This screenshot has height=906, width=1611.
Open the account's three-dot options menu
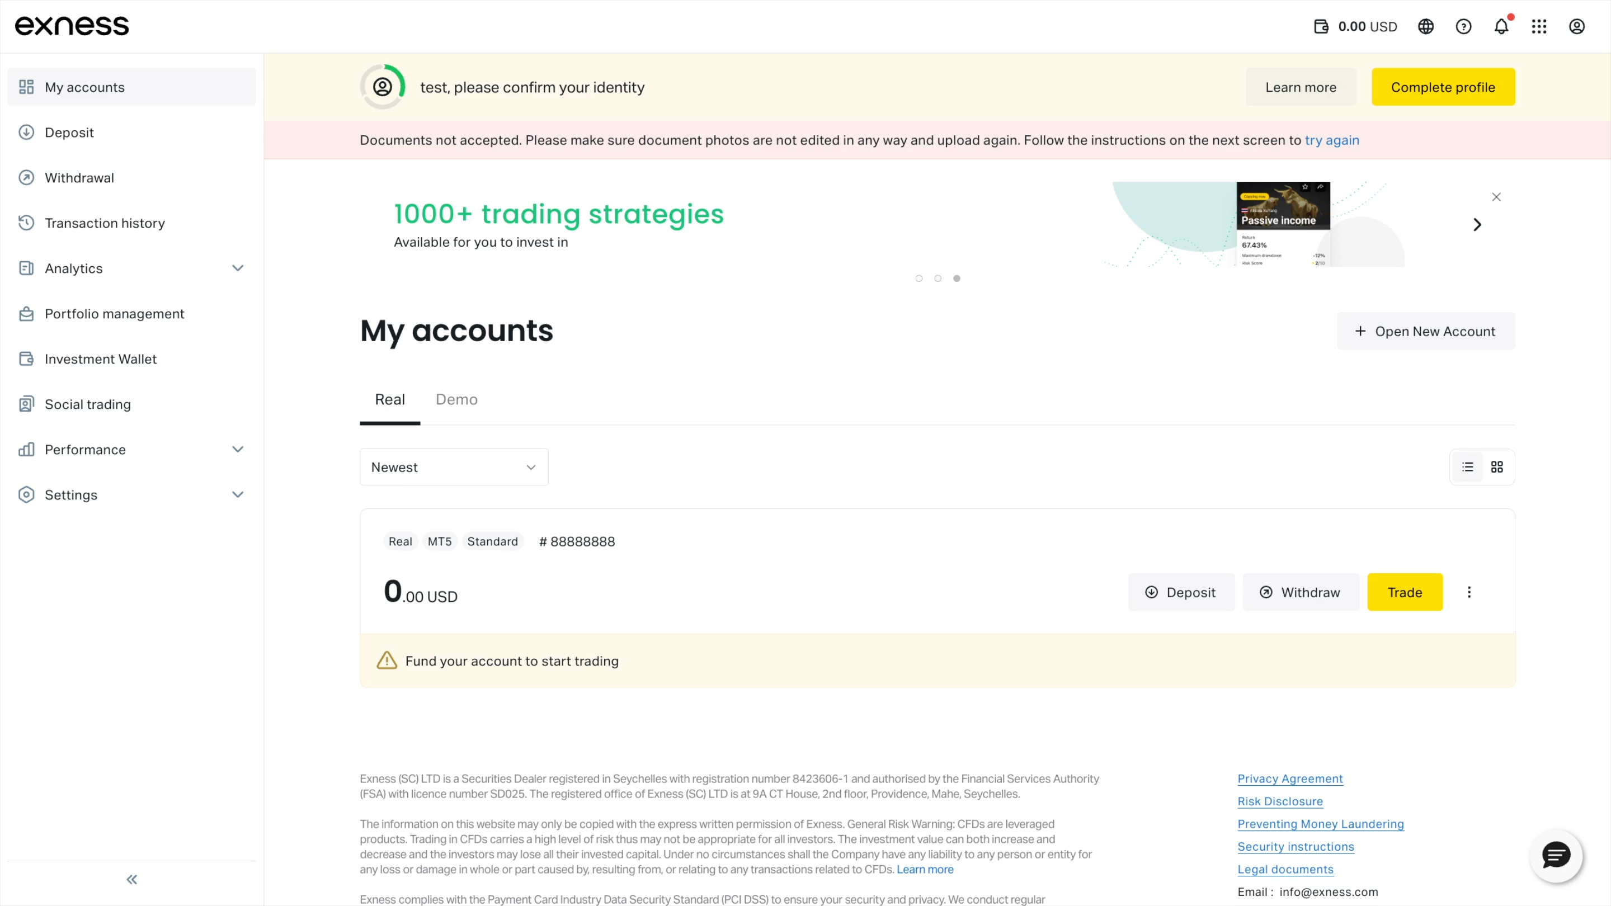click(1469, 592)
